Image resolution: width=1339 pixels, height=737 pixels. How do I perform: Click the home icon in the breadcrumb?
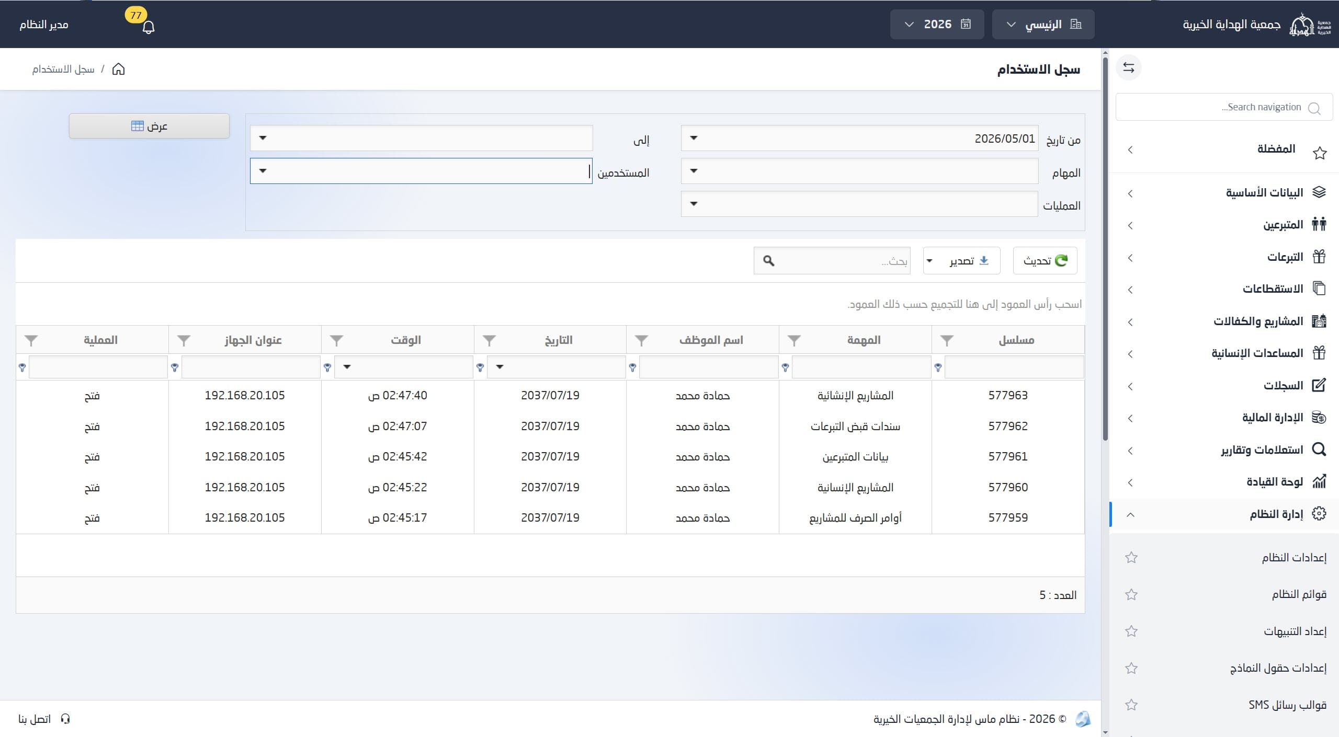click(119, 69)
